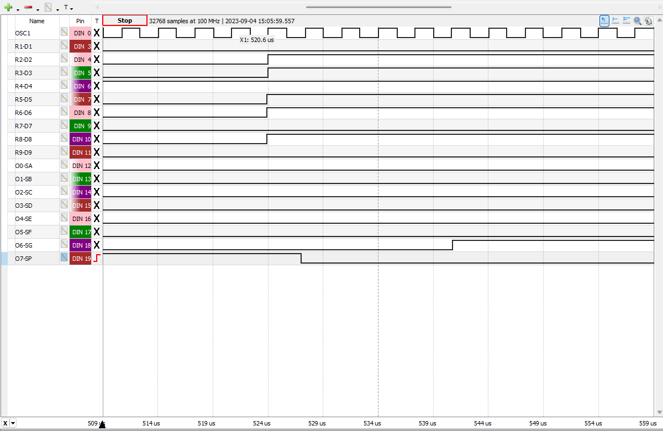The image size is (663, 431).
Task: Click the top horizontal scrollbar thumb
Action: [378, 7]
